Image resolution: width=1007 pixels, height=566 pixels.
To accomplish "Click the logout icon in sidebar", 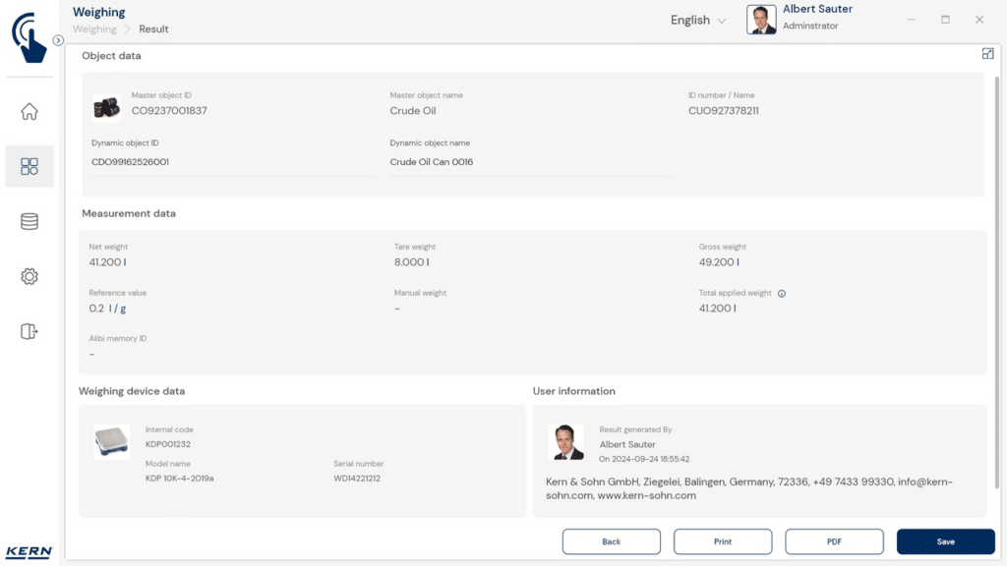I will pos(30,332).
